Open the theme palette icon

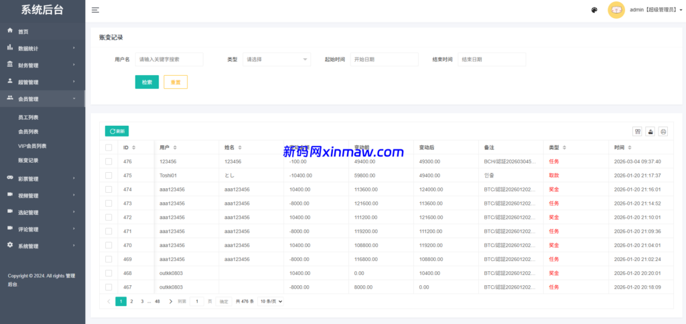click(x=594, y=10)
